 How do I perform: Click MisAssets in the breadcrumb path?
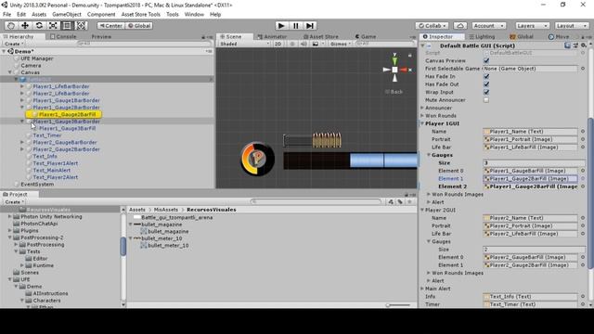pos(165,210)
